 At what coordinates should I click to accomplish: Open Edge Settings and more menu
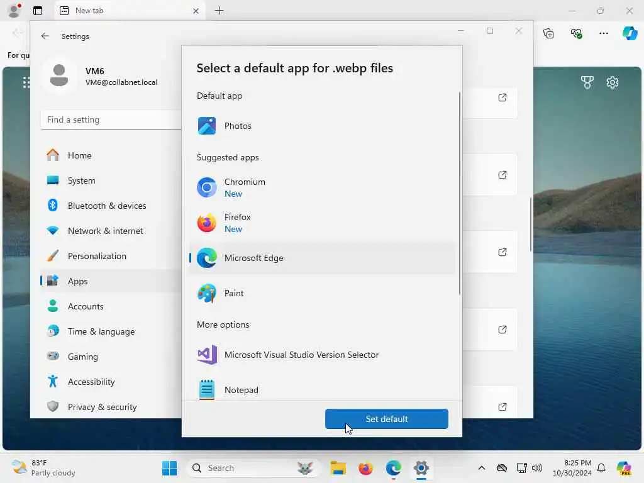tap(604, 33)
